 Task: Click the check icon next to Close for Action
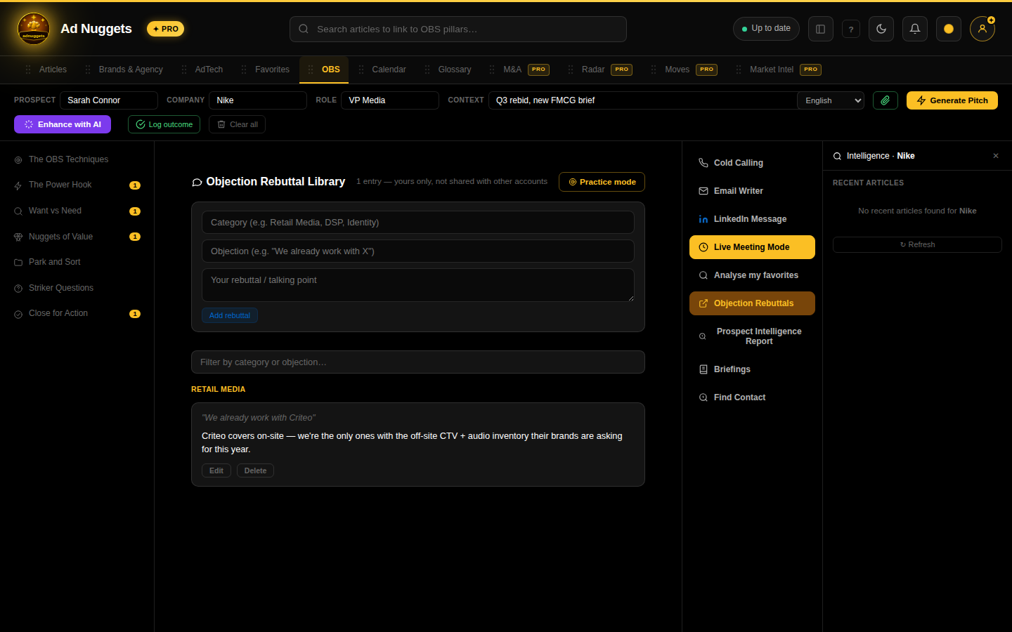click(18, 314)
